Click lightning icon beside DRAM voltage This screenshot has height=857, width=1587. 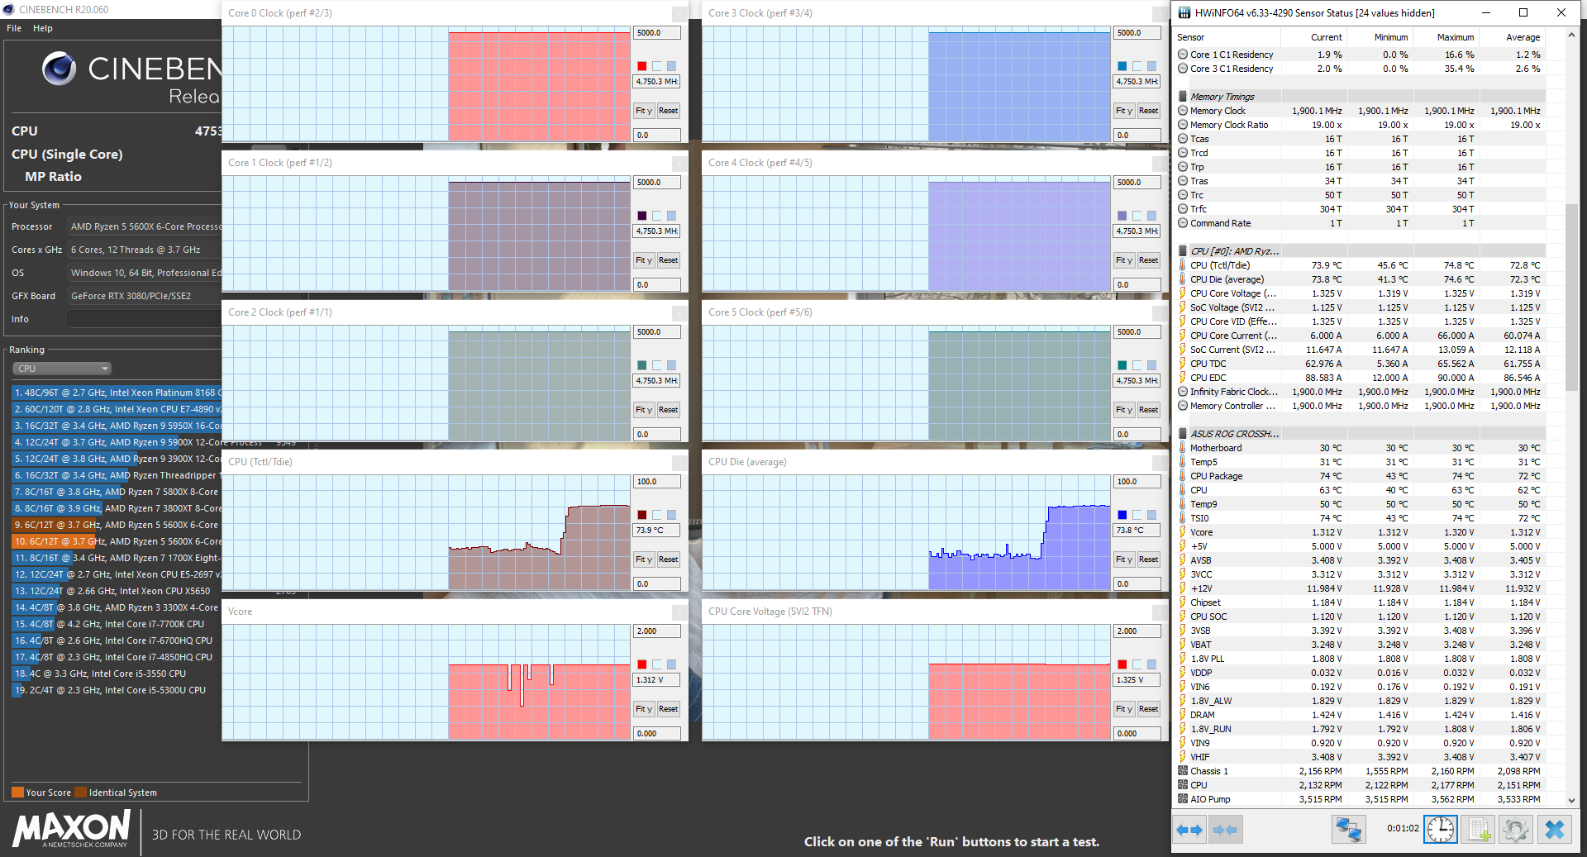tap(1183, 715)
